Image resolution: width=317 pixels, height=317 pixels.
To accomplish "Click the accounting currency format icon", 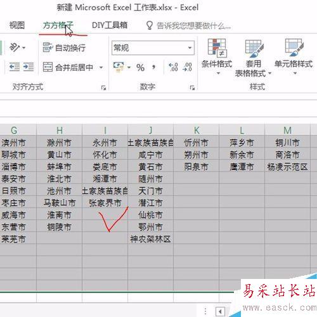I will pos(119,67).
